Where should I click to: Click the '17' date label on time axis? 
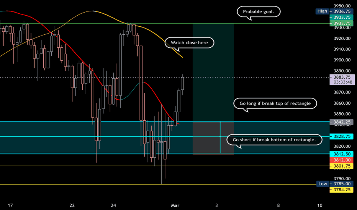10,205
